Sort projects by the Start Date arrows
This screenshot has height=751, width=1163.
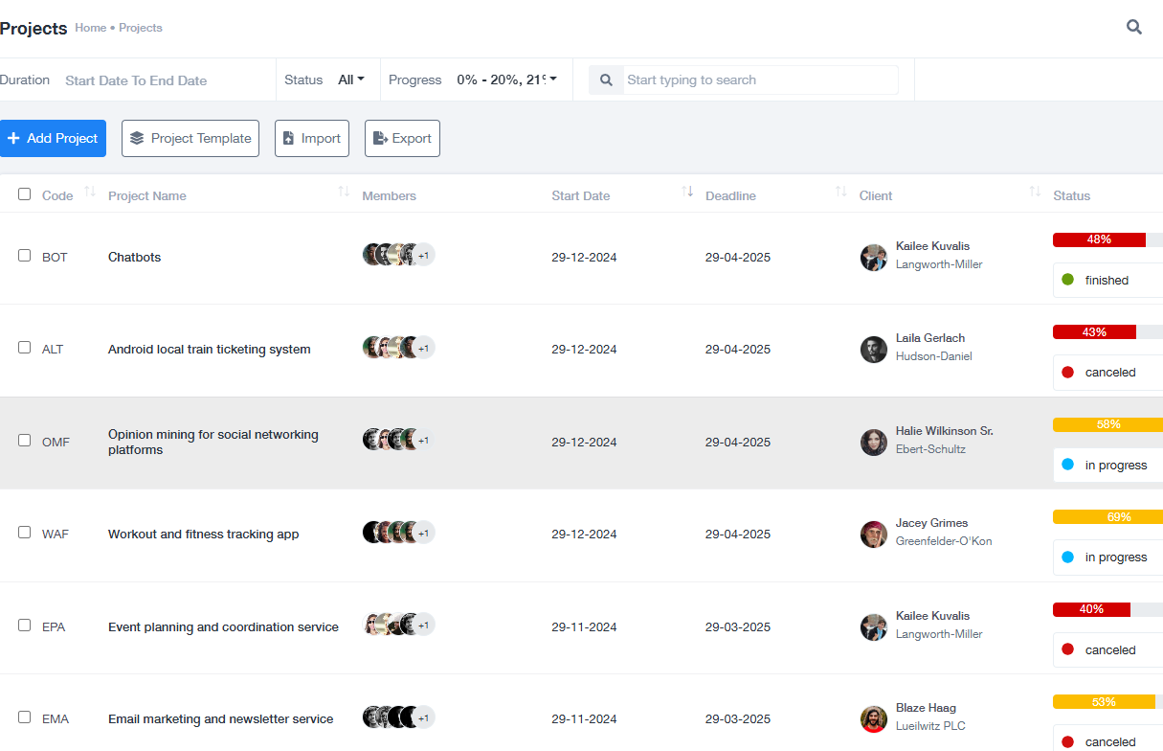click(687, 193)
